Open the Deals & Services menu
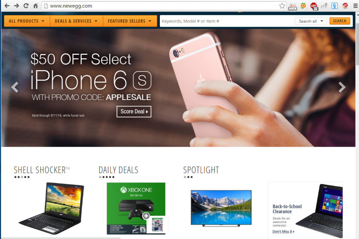 pos(76,21)
